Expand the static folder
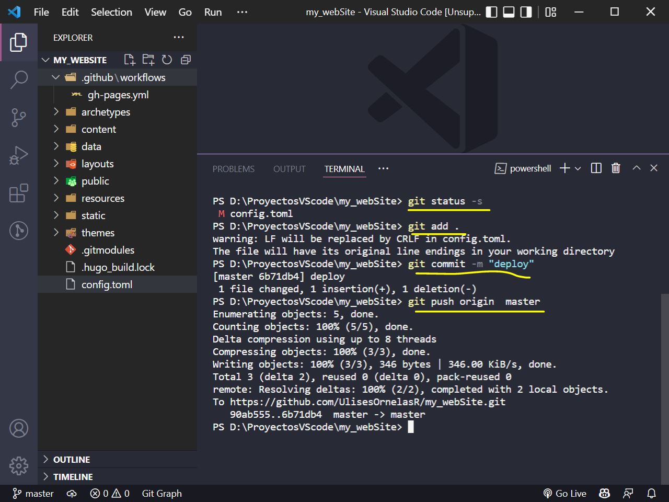The width and height of the screenshot is (669, 502). click(x=56, y=215)
